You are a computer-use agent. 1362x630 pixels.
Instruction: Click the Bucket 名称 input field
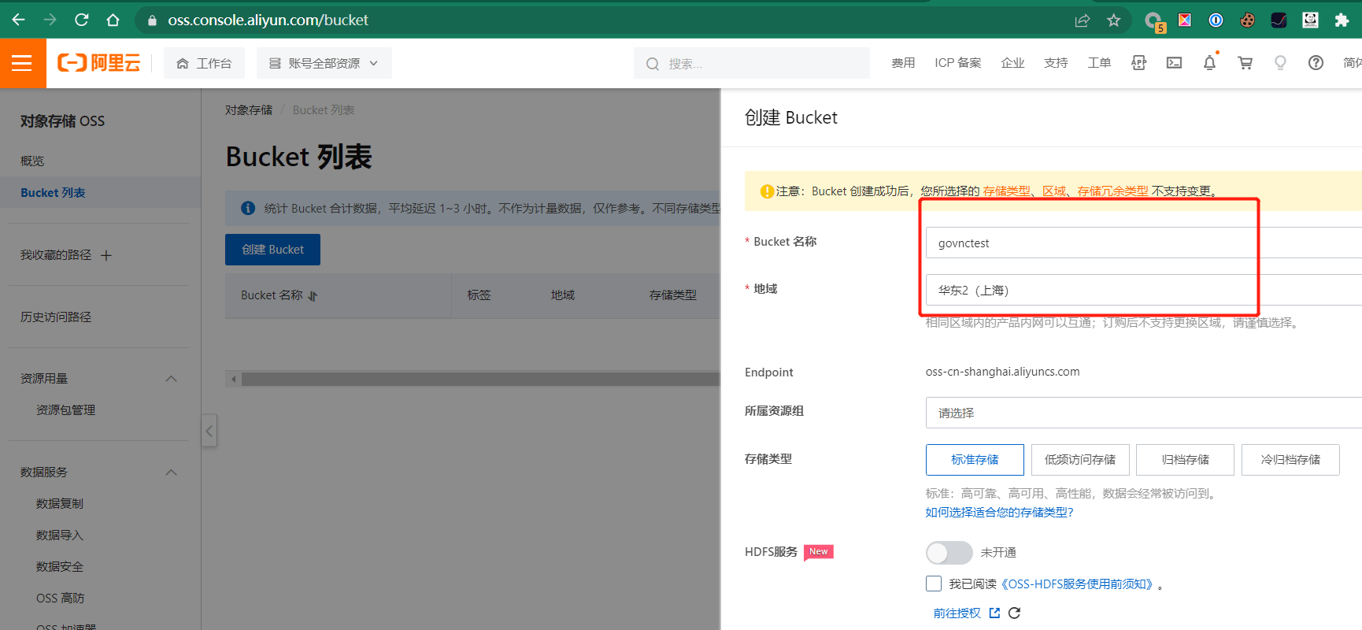1143,243
